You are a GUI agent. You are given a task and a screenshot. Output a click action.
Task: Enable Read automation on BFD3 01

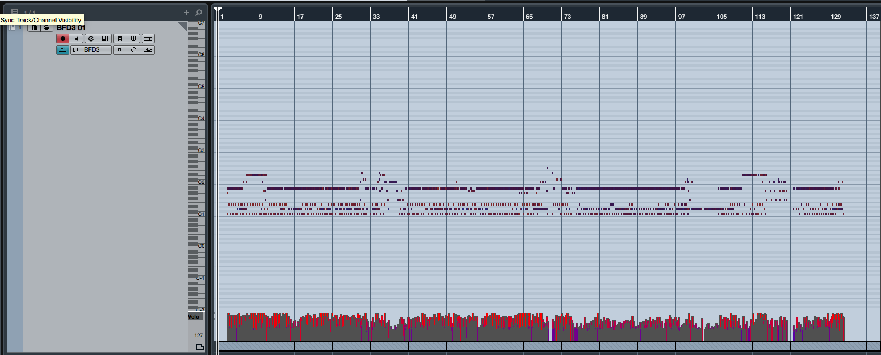120,39
